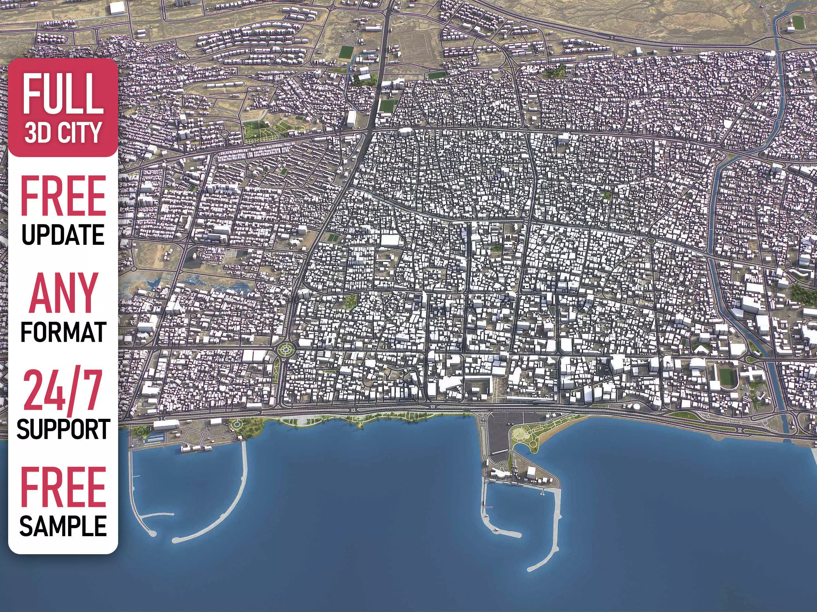
Task: Click the small green sports field at top right
Action: tap(798, 22)
